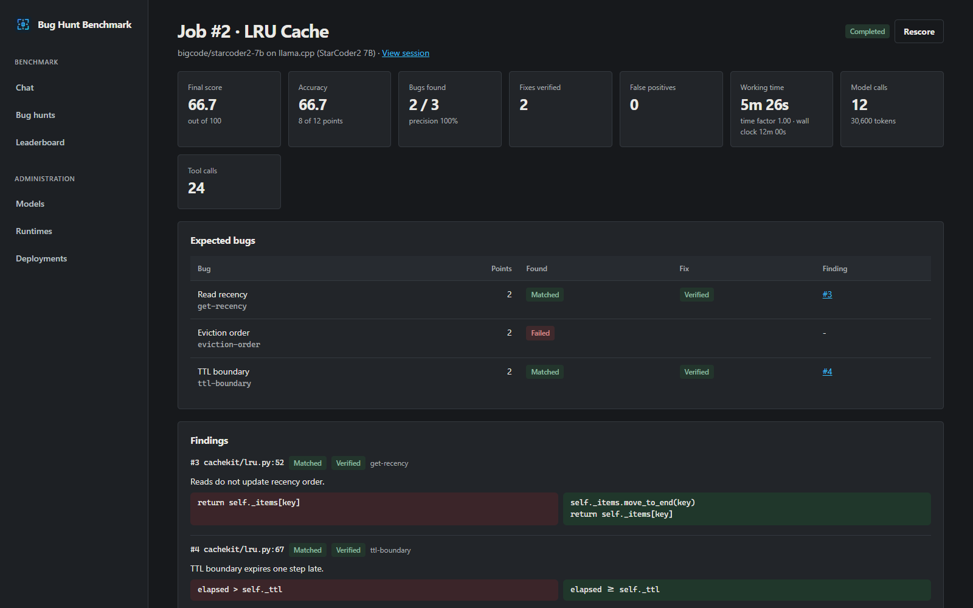Go to Bug hunts in sidebar

point(35,115)
